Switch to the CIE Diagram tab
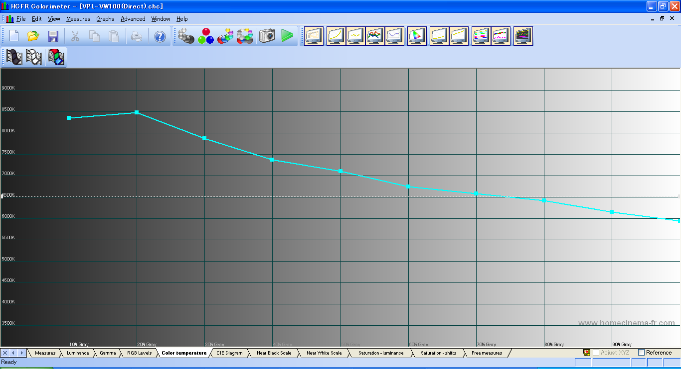681x369 pixels. coord(229,353)
